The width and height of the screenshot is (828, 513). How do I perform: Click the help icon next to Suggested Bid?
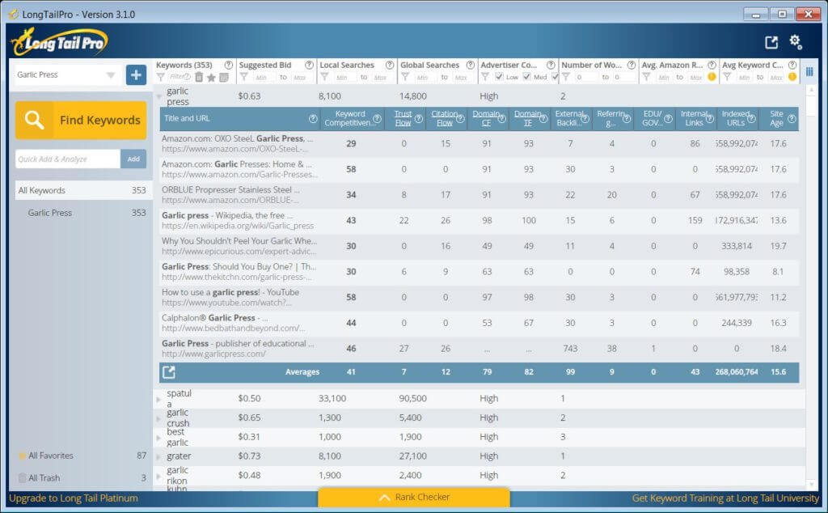[310, 65]
